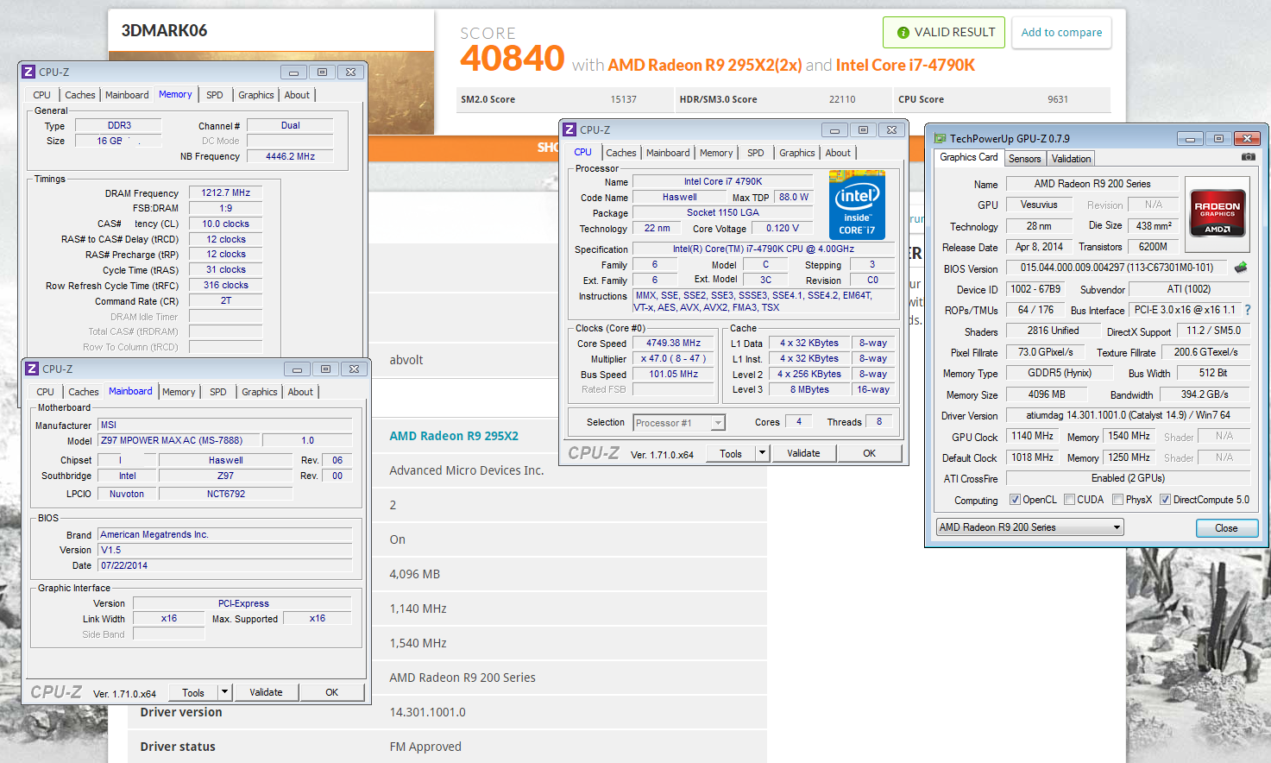
Task: Click CPU-Z Memory window title icon
Action: click(x=29, y=72)
